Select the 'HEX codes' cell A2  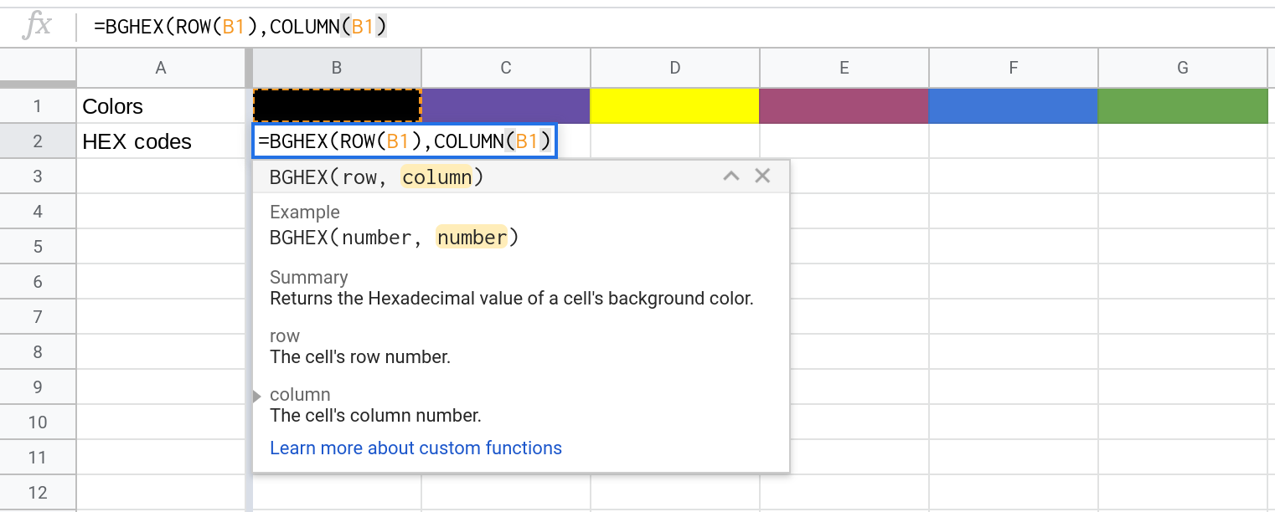(x=161, y=141)
